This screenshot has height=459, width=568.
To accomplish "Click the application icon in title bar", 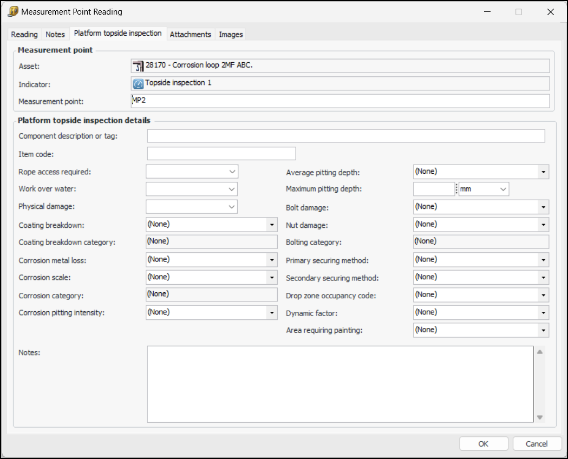I will [13, 11].
